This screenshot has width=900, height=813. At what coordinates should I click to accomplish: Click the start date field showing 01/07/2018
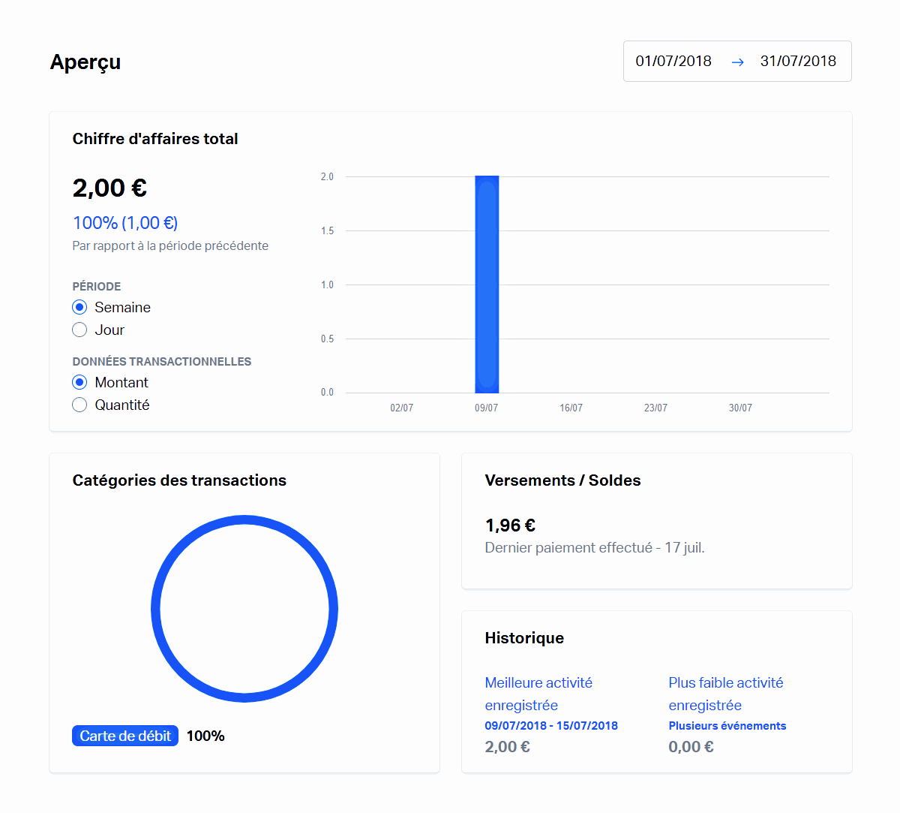pos(673,62)
